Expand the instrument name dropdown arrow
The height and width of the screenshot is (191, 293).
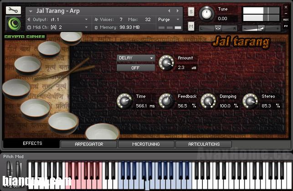click(x=31, y=11)
